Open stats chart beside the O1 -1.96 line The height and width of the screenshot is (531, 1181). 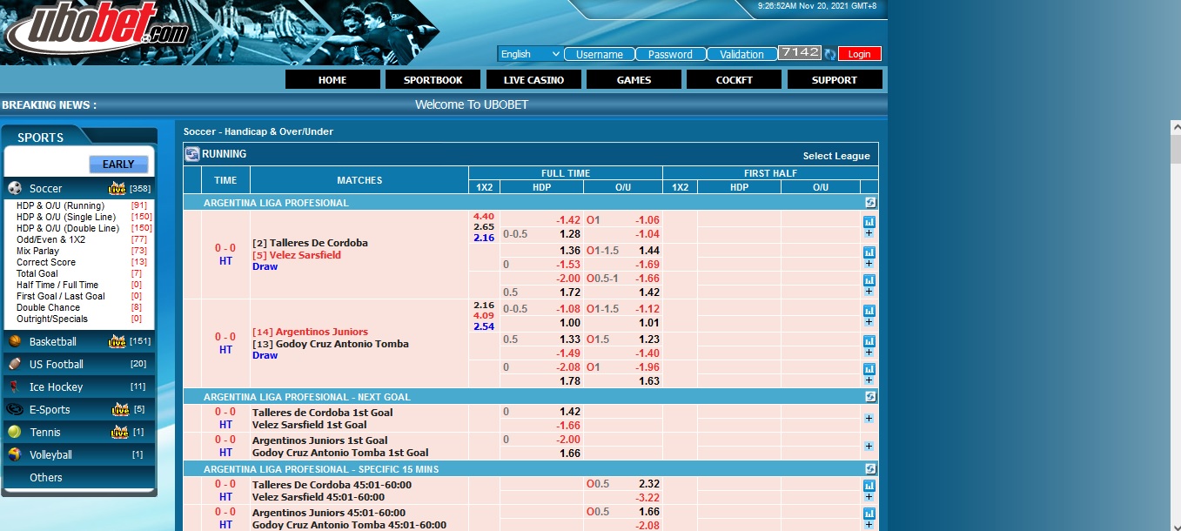(869, 369)
